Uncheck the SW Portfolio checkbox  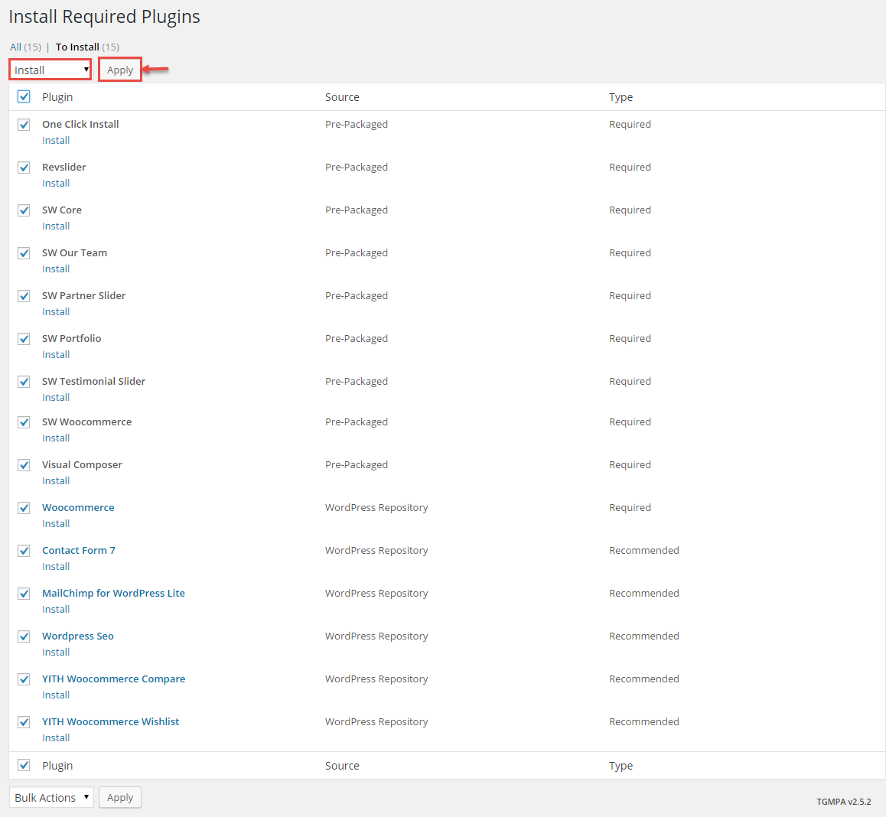click(x=24, y=339)
